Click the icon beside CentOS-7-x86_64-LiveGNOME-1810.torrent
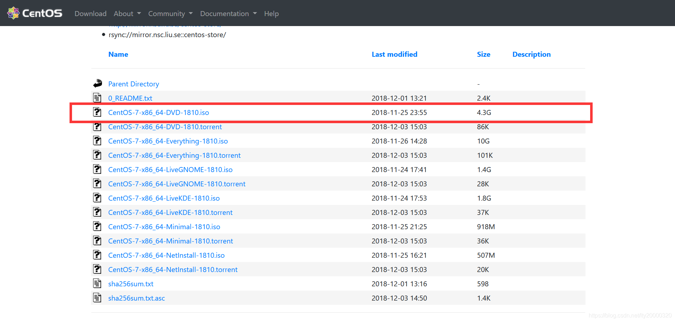The width and height of the screenshot is (675, 322). 97,183
